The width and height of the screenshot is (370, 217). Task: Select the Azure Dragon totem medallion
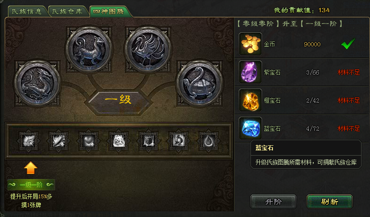38,83
